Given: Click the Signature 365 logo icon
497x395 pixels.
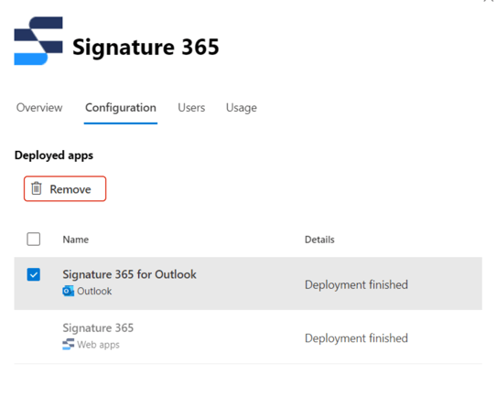Looking at the screenshot, I should [x=38, y=41].
